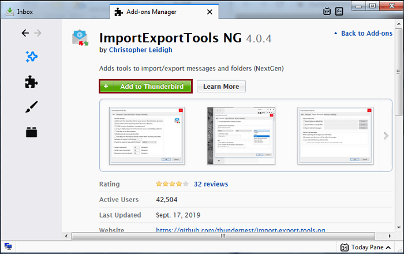404x254 pixels.
Task: Open the third export directories screenshot thumbnail
Action: [x=335, y=136]
